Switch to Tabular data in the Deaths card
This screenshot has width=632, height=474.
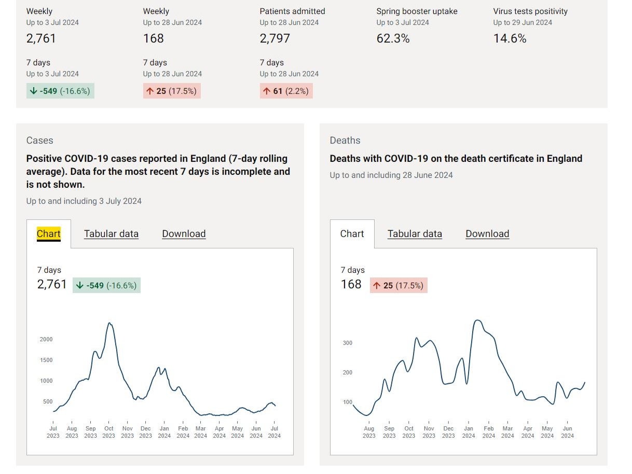click(415, 234)
